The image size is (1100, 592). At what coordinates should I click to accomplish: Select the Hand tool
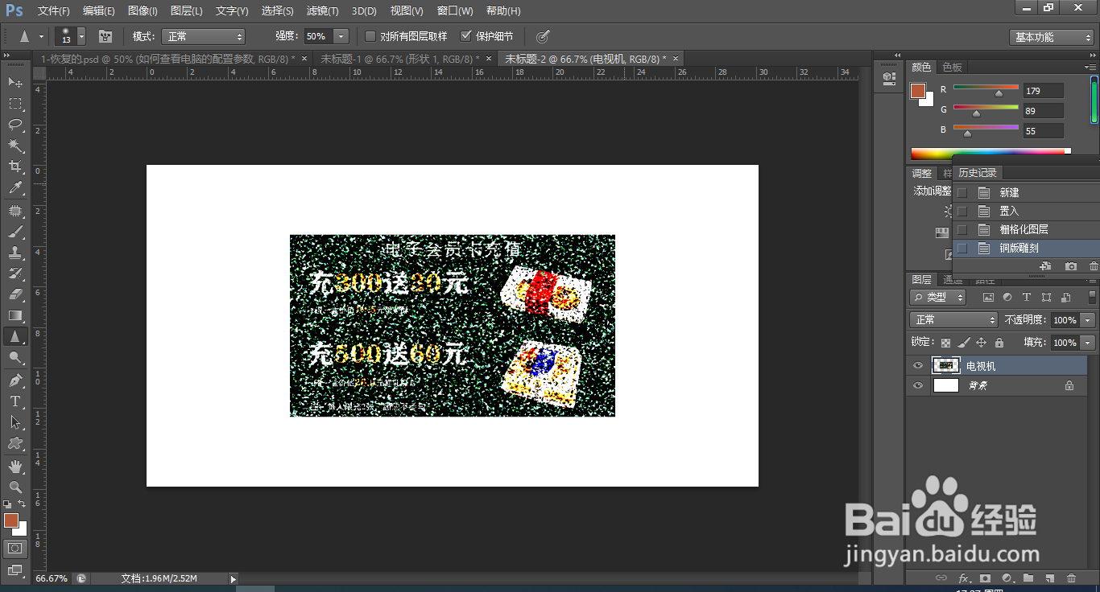(x=15, y=465)
